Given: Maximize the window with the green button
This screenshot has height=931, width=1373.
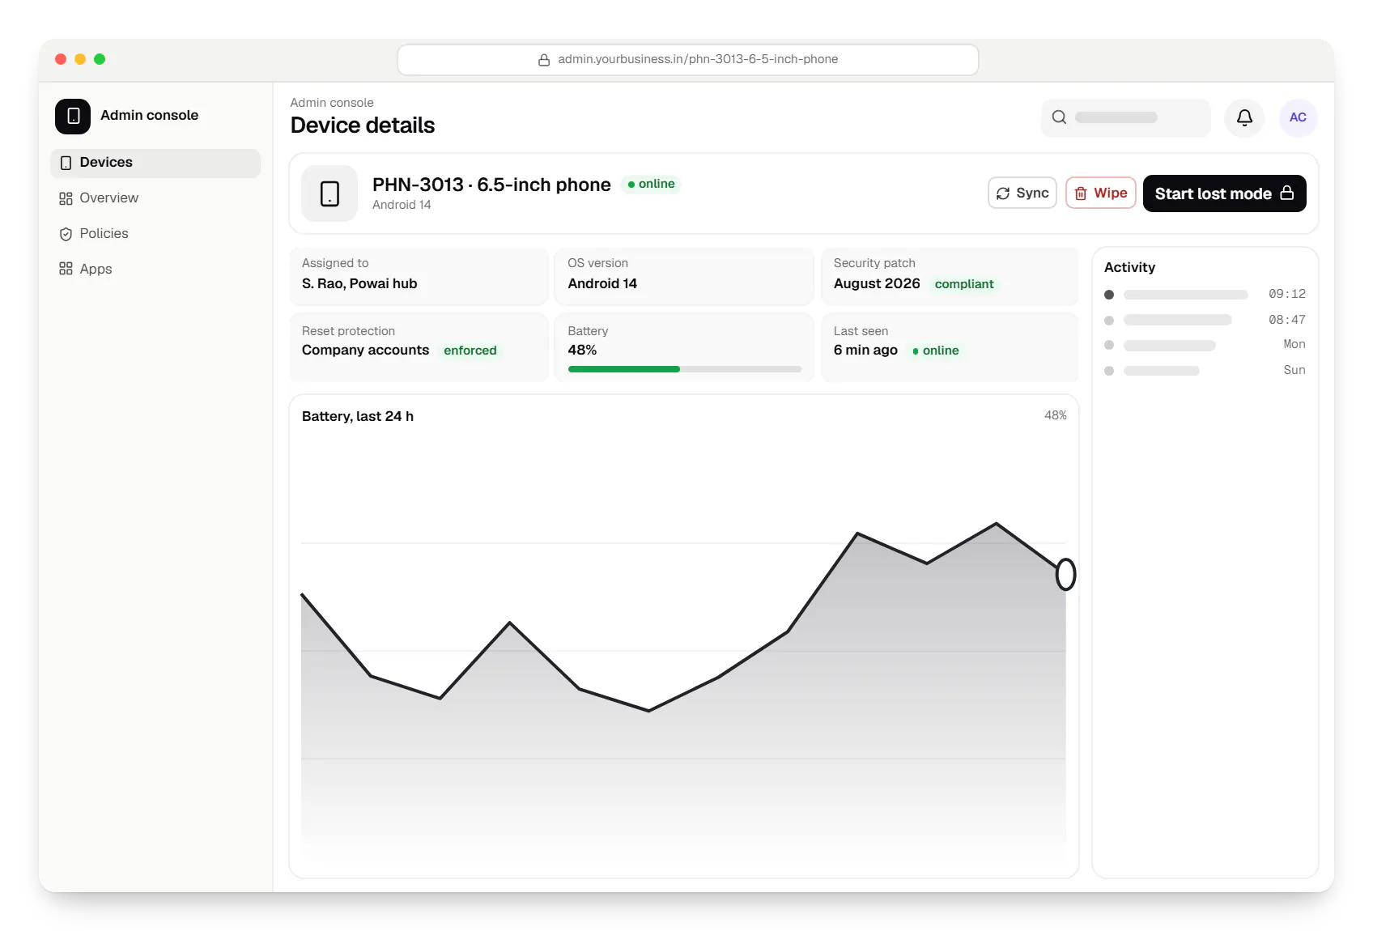Looking at the screenshot, I should pos(100,59).
